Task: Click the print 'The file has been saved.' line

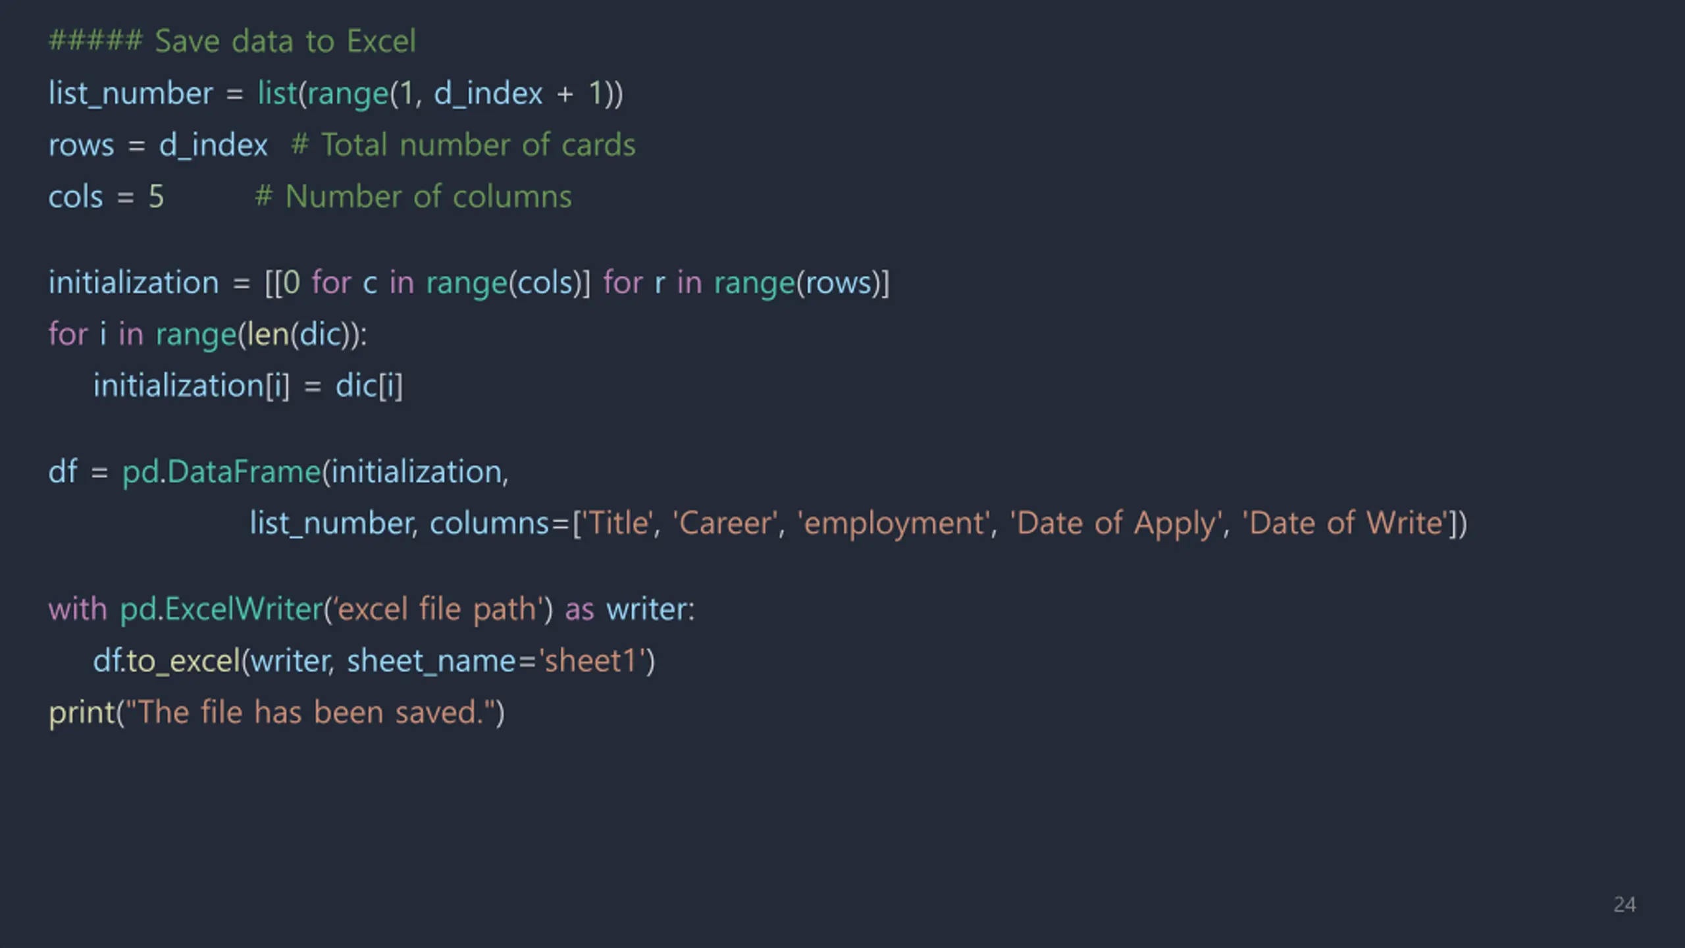Action: 276,713
